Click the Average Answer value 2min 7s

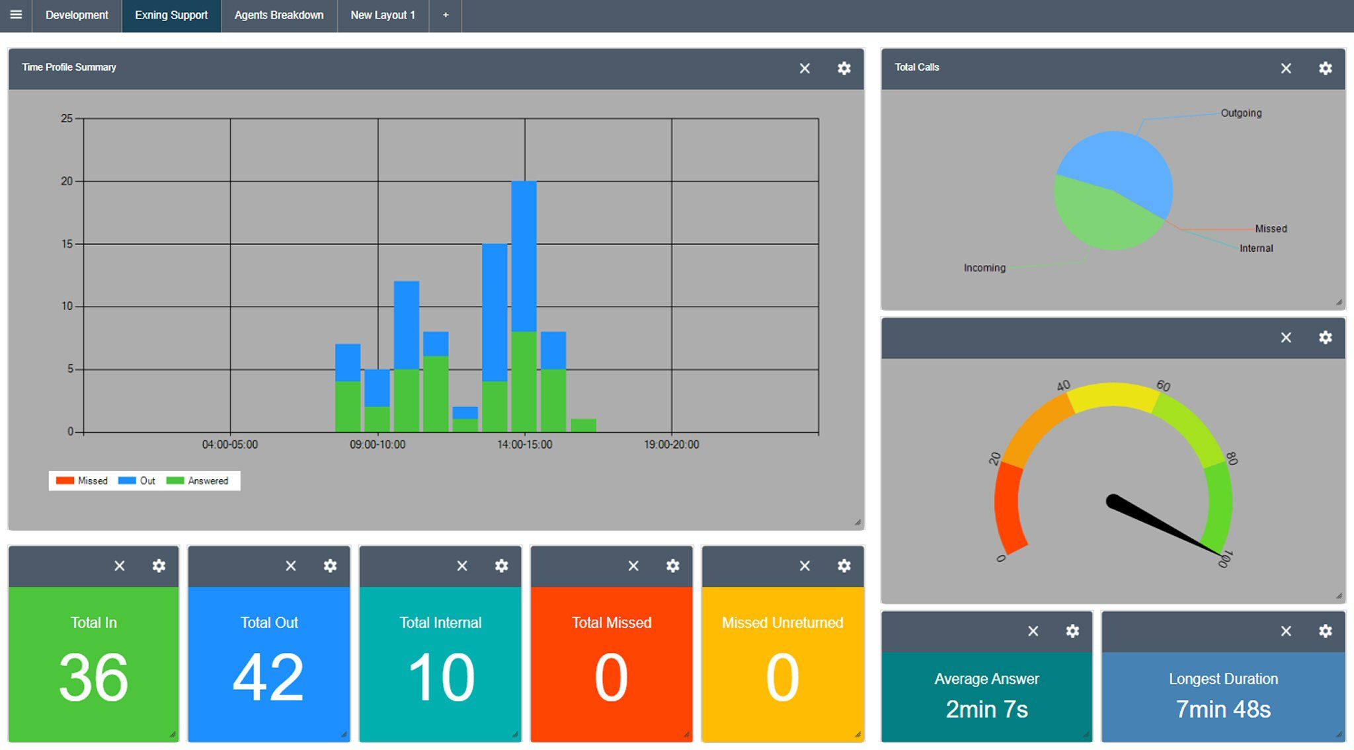(986, 709)
